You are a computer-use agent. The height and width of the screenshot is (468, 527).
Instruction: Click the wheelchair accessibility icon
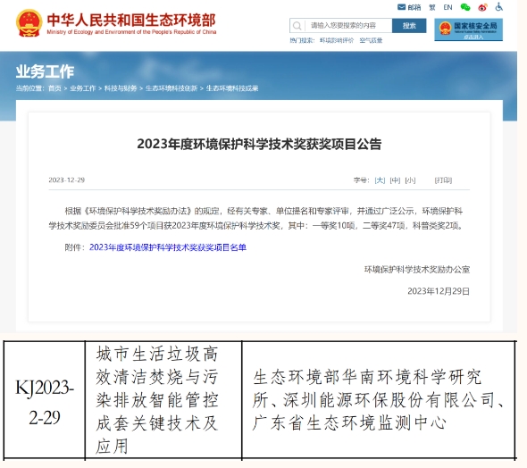499,7
